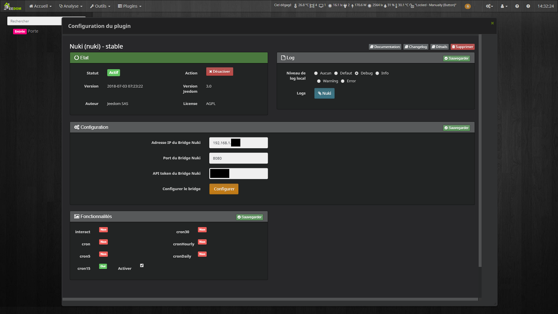Save the Configuration section with Sauvegarder
The height and width of the screenshot is (314, 558).
point(456,128)
